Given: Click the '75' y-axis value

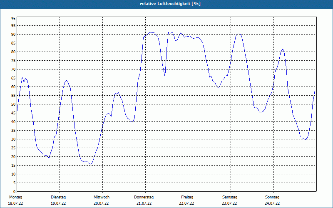Looking at the screenshot, I should pos(13,61).
